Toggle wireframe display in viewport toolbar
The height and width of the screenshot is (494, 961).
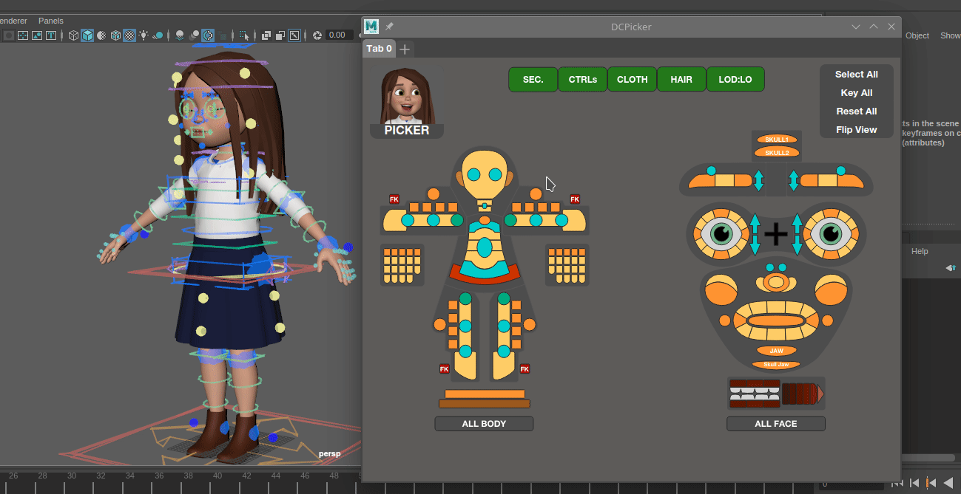(74, 35)
